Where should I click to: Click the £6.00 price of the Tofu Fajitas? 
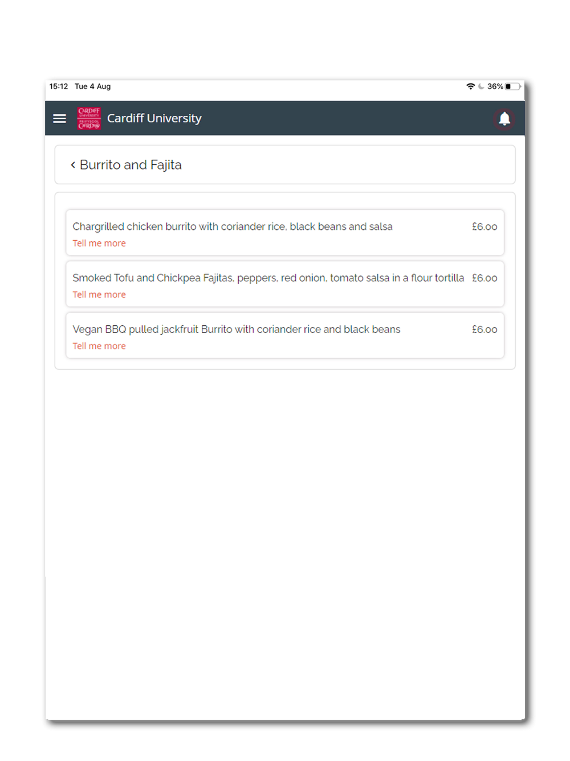point(484,278)
